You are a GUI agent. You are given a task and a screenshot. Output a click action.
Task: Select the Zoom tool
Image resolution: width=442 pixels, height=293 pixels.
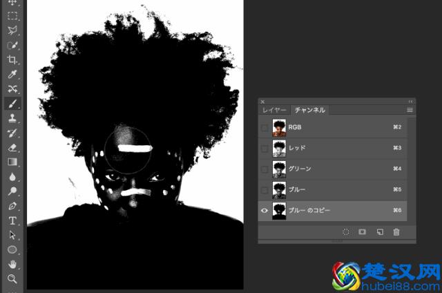[x=12, y=279]
